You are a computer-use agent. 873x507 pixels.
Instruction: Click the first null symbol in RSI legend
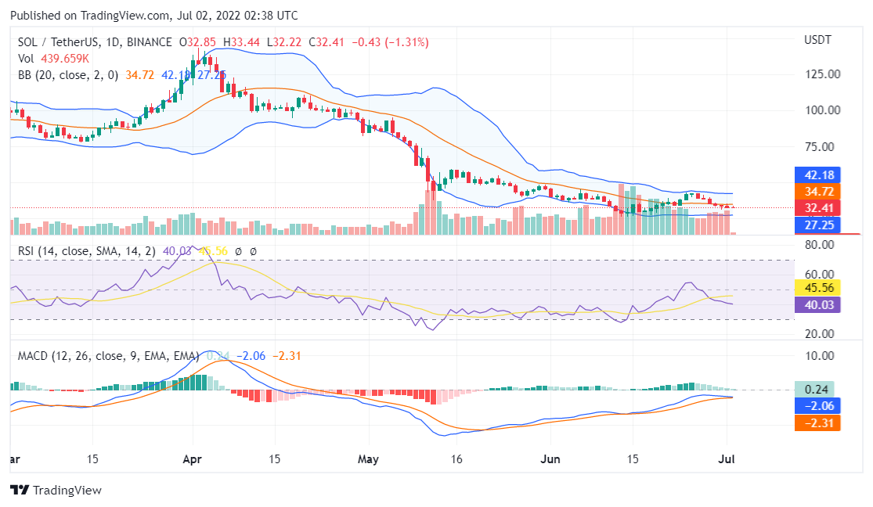[x=238, y=251]
